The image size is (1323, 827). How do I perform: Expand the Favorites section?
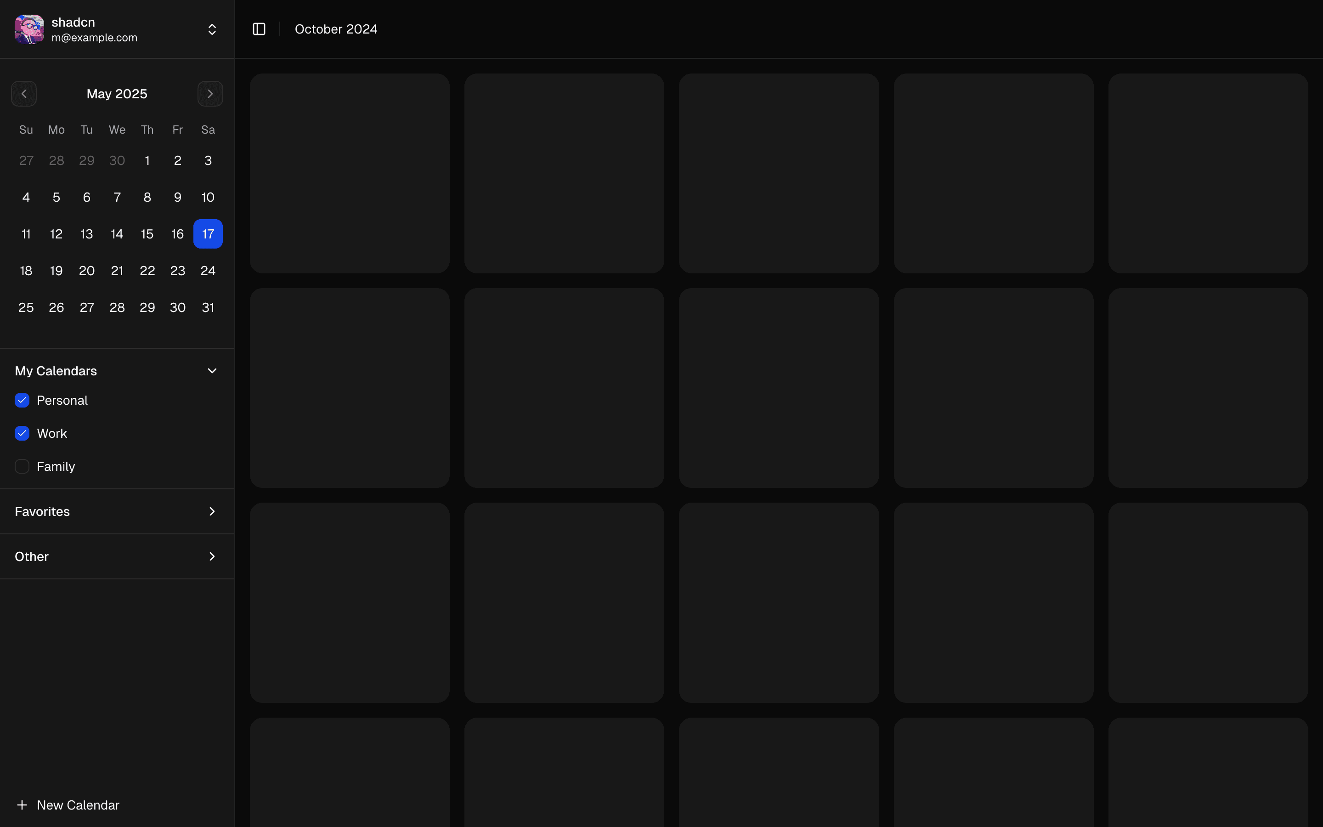[212, 511]
